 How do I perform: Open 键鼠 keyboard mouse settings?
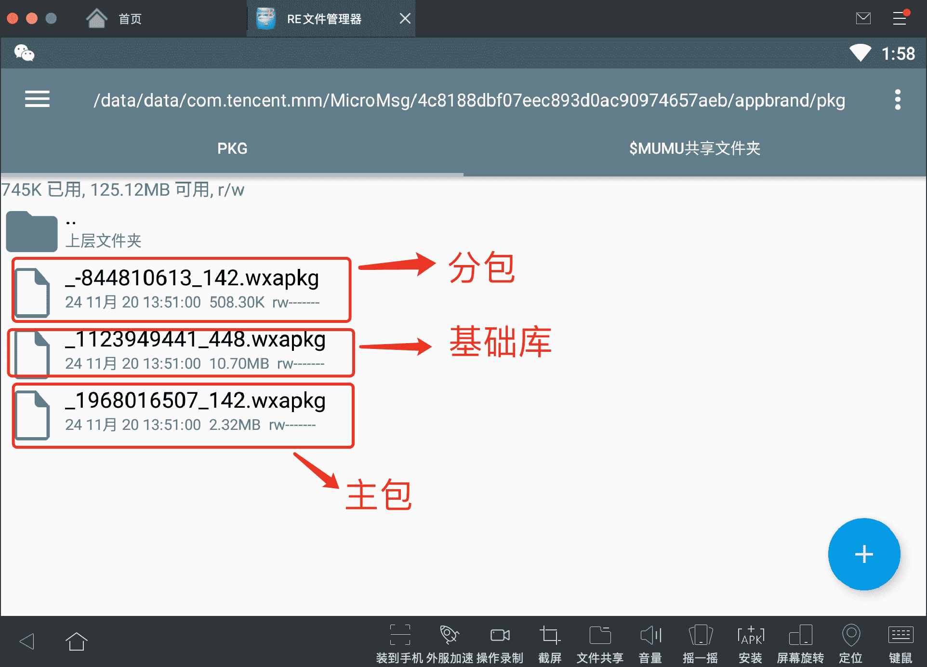(x=901, y=644)
